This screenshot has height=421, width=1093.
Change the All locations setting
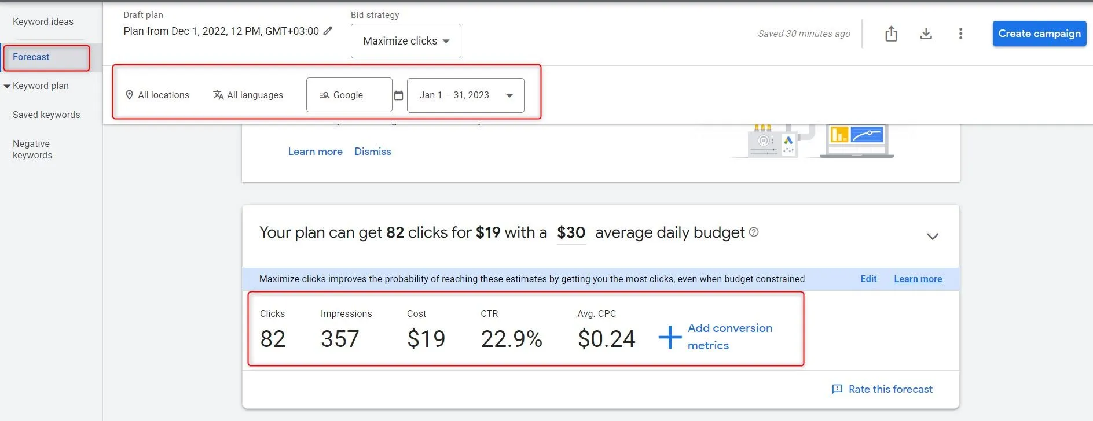click(x=157, y=95)
